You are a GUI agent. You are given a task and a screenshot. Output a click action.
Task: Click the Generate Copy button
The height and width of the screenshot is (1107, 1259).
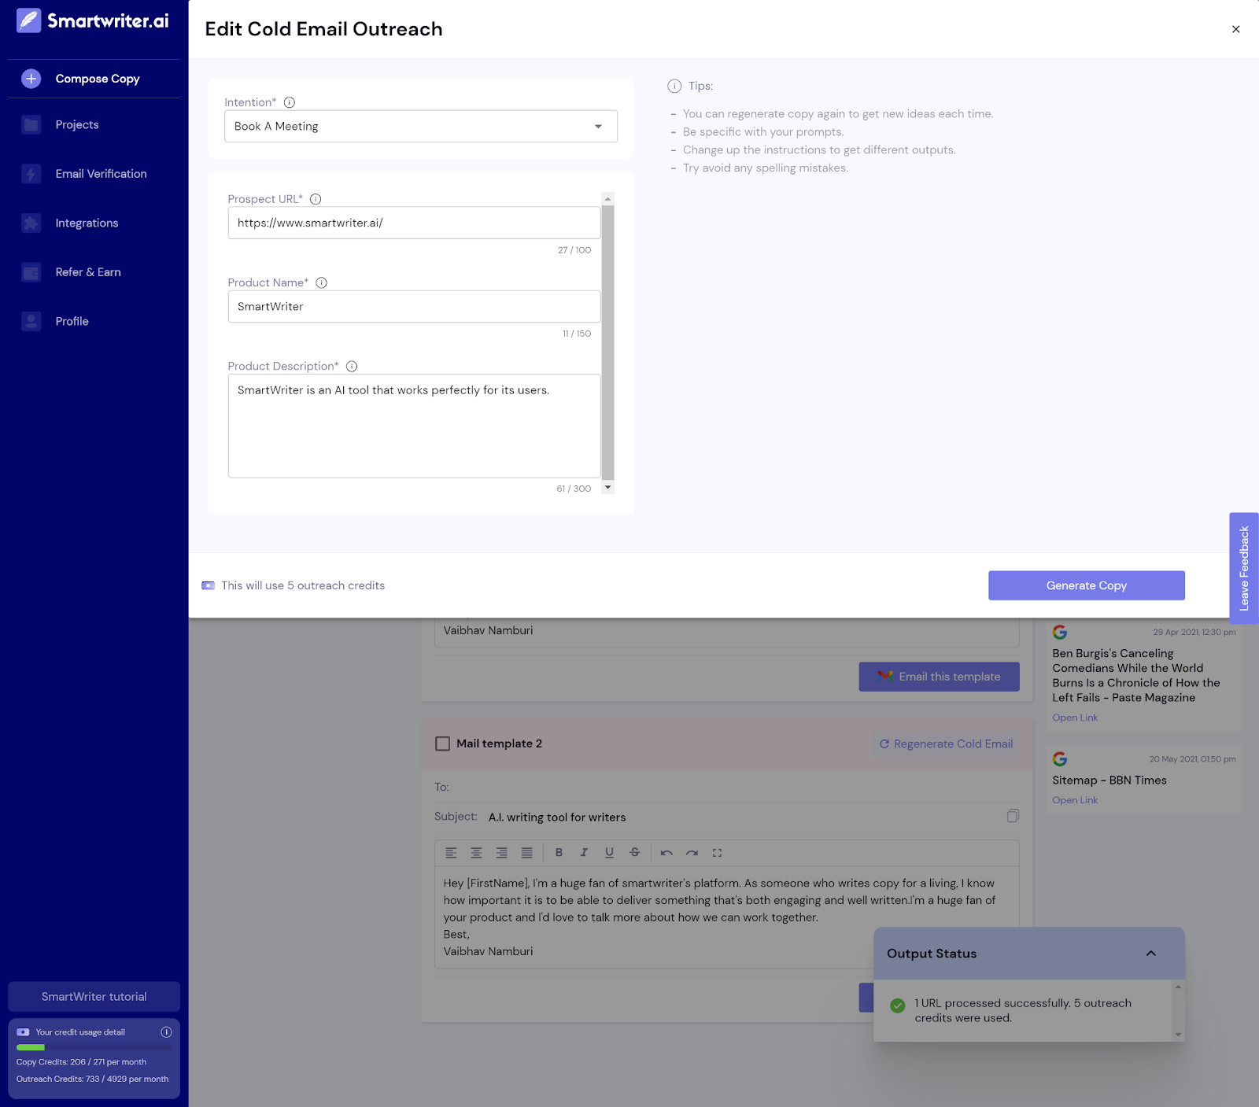[x=1087, y=585]
